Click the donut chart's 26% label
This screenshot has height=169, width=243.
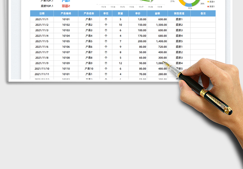202,4
